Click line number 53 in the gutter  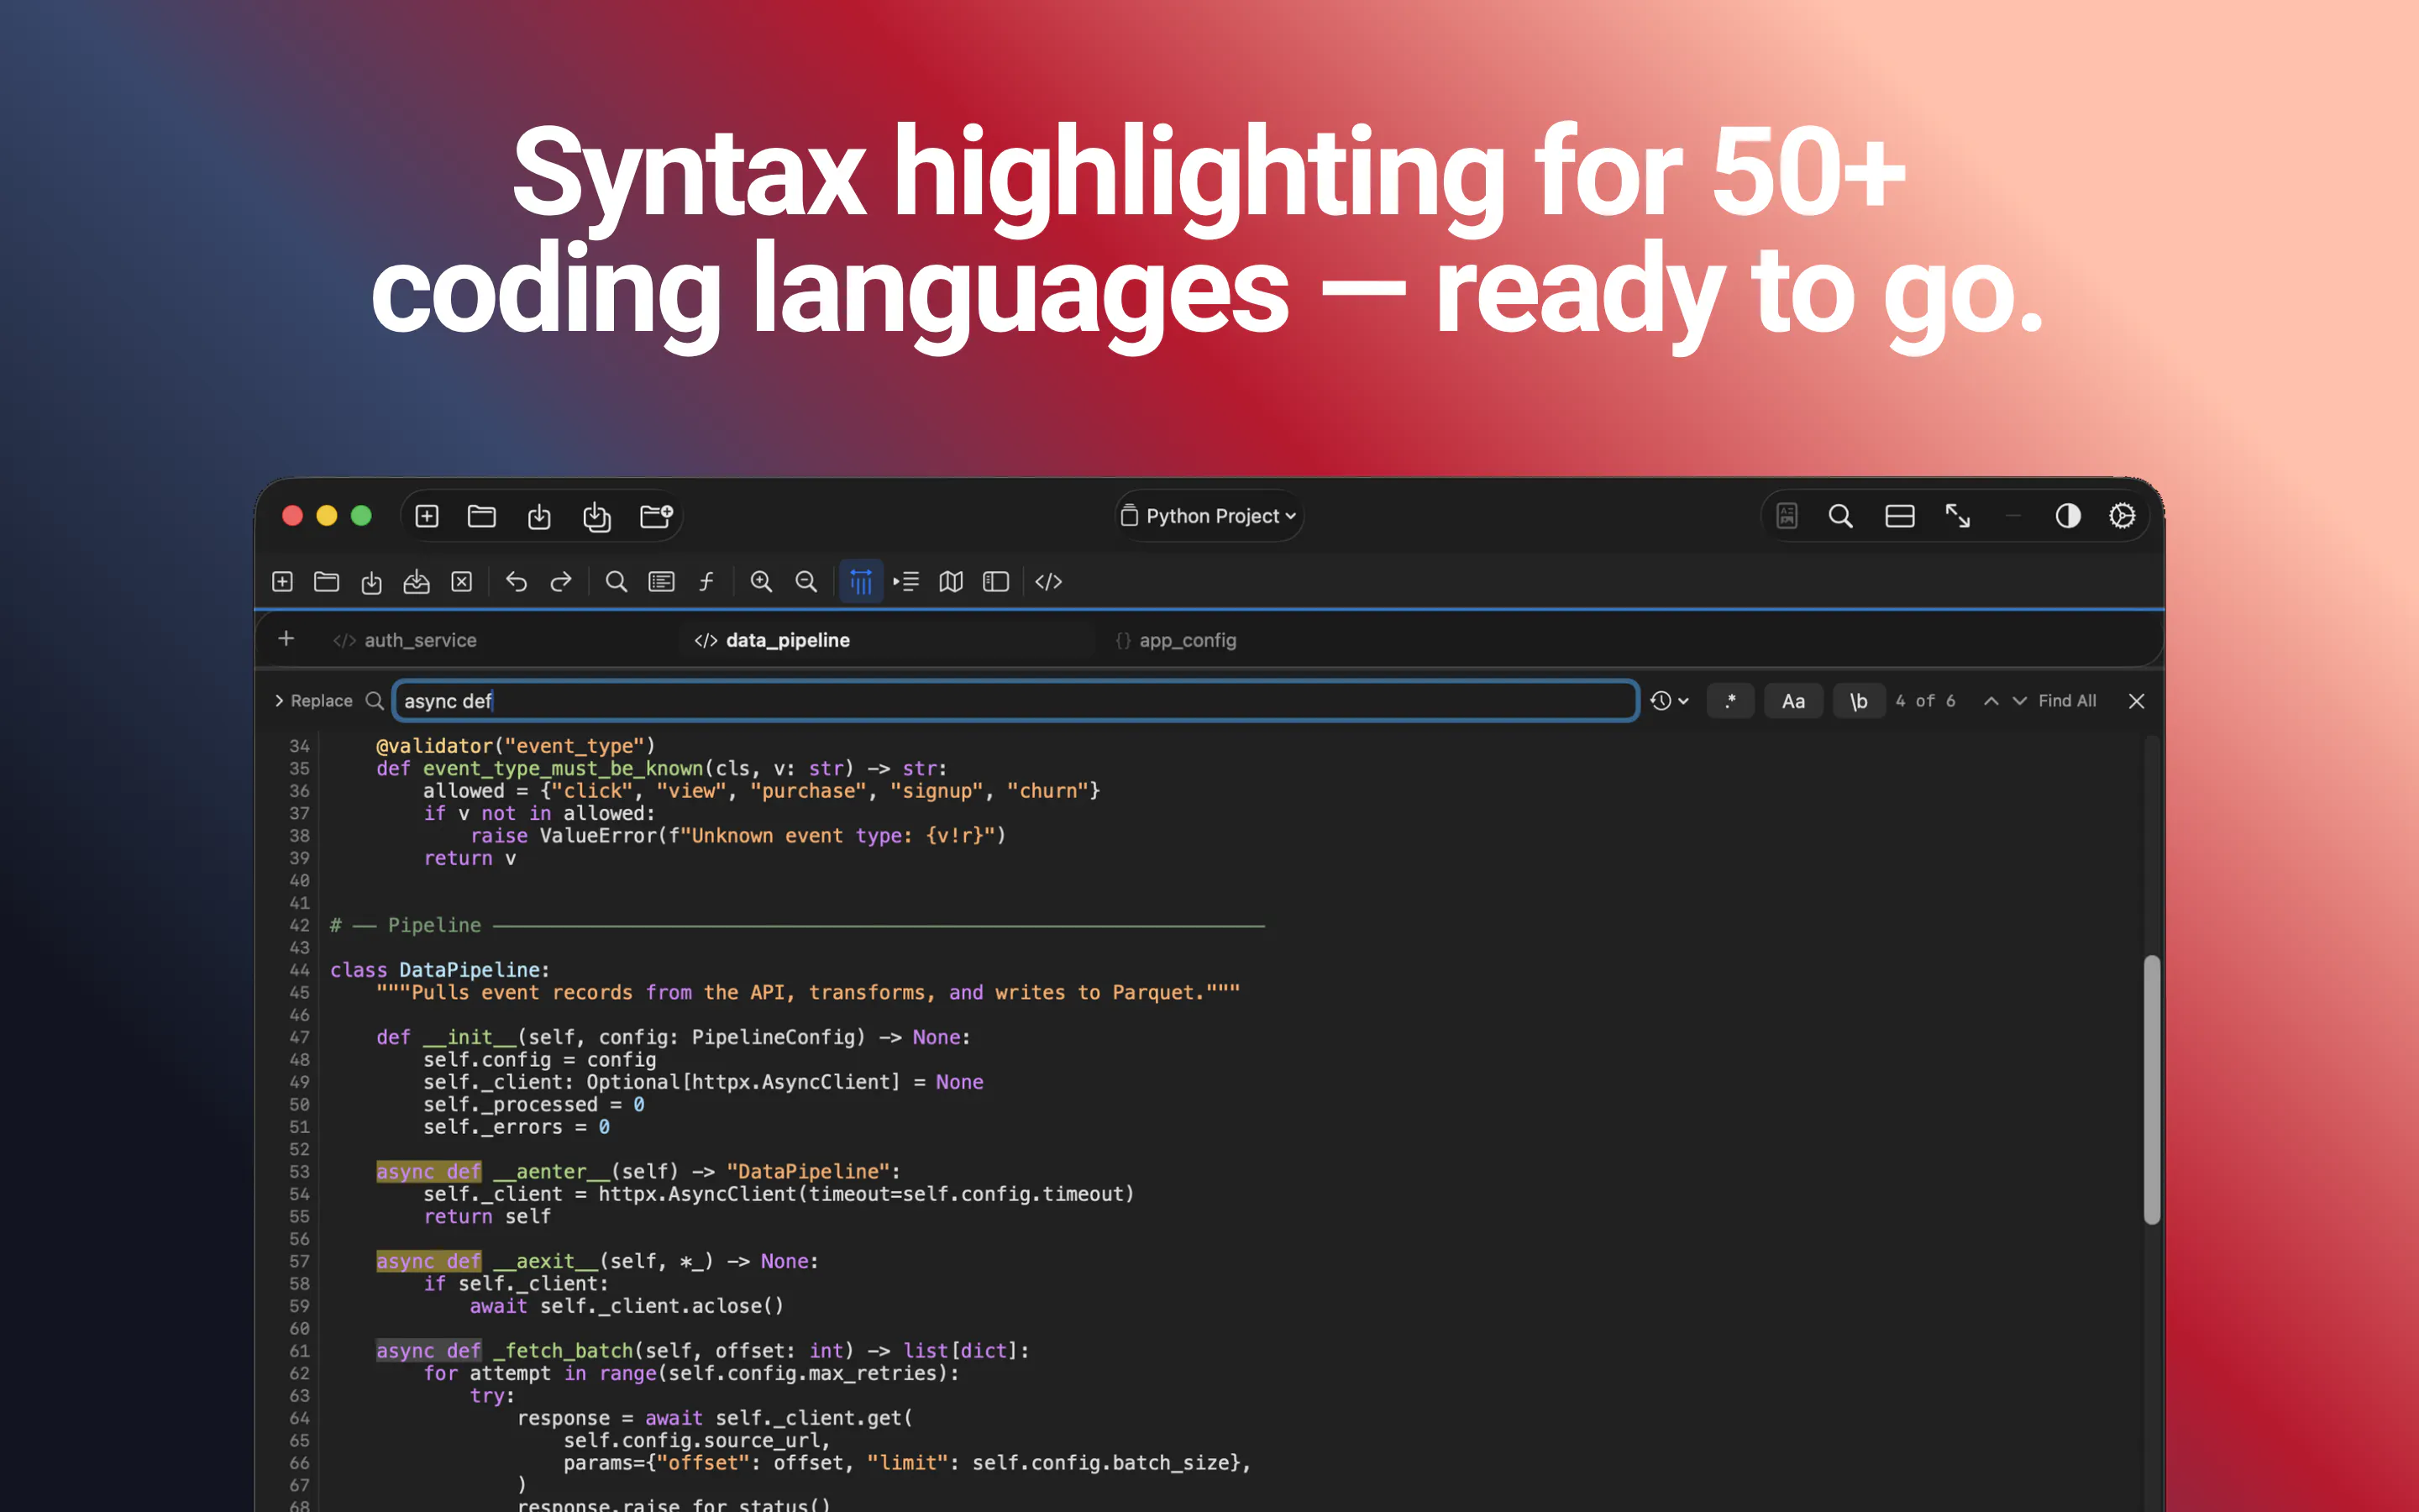point(299,1171)
